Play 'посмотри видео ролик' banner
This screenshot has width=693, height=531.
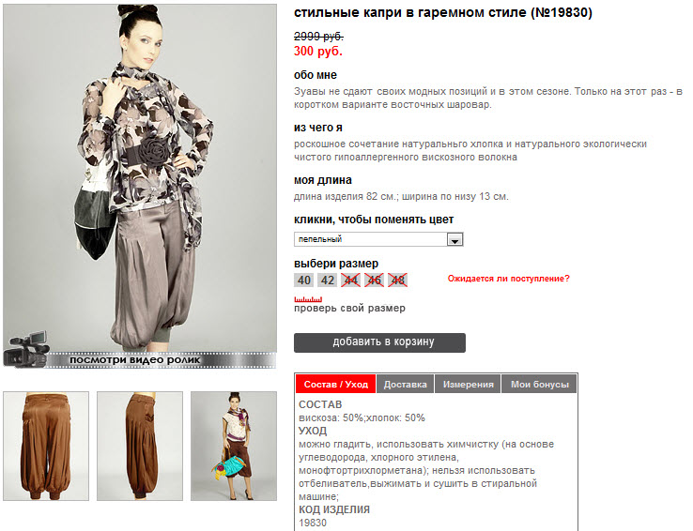tap(140, 359)
